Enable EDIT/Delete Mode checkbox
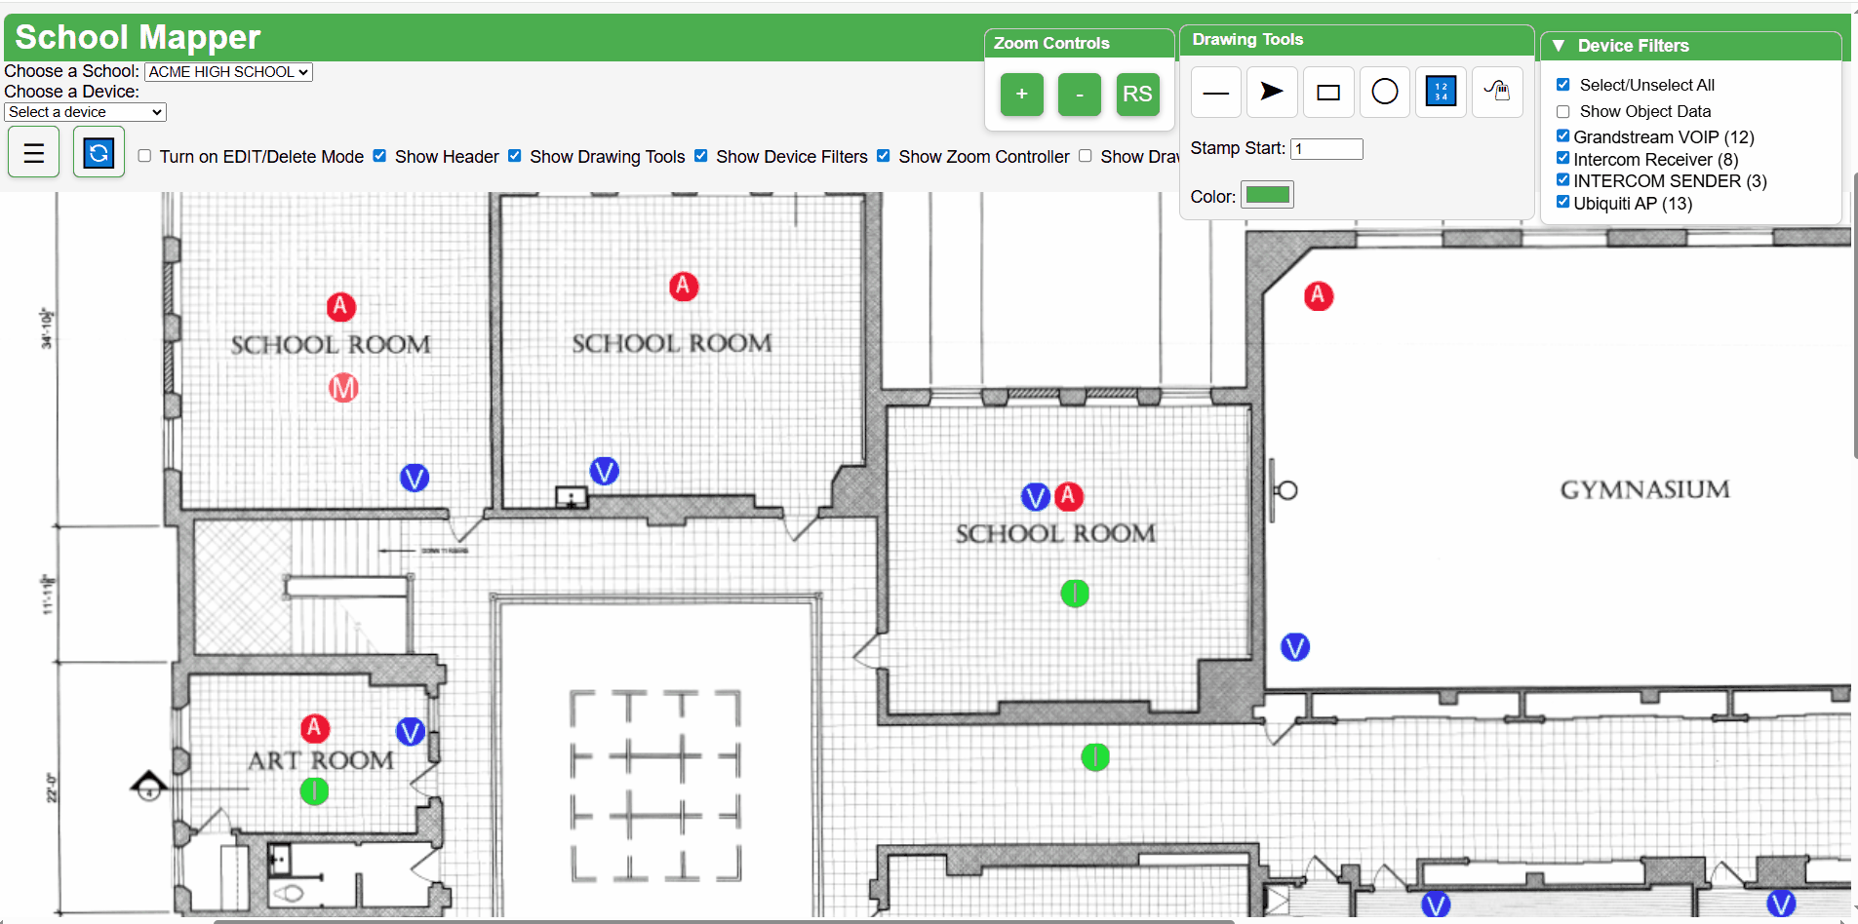The image size is (1858, 924). pos(144,156)
